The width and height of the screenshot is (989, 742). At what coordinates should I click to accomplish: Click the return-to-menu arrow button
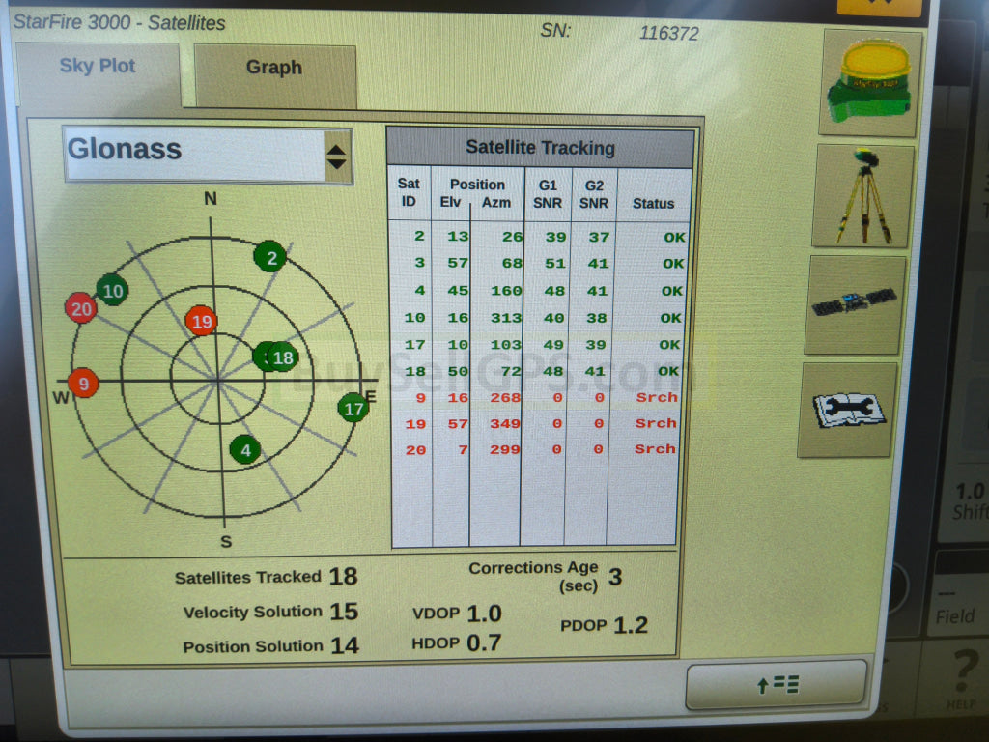(x=777, y=684)
